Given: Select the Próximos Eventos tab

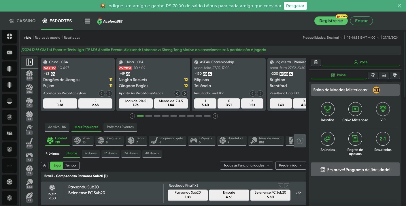Looking at the screenshot, I should click(x=120, y=127).
